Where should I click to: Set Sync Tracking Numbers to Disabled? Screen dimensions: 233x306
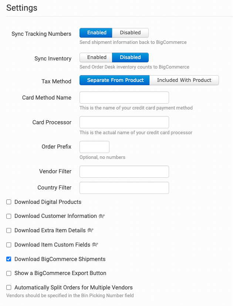[x=130, y=33]
